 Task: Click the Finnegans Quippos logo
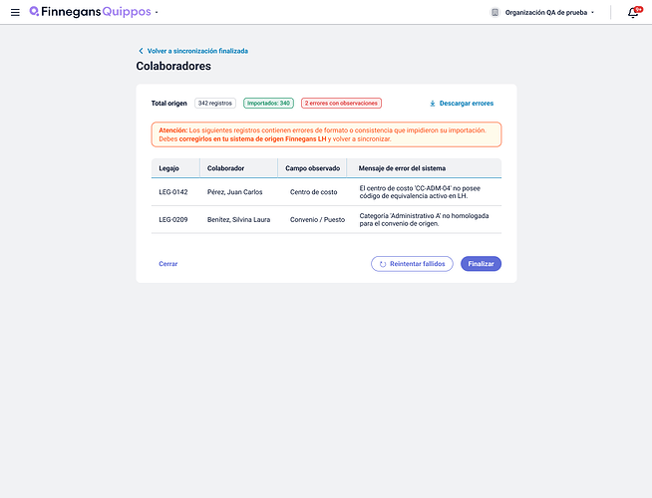(x=90, y=12)
